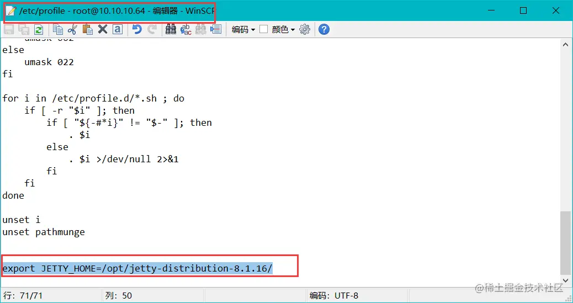
Task: Cut selected text with the scissors icon
Action: pyautogui.click(x=73, y=29)
